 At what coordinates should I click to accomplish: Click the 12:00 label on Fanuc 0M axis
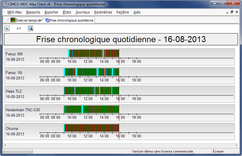pos(88,61)
